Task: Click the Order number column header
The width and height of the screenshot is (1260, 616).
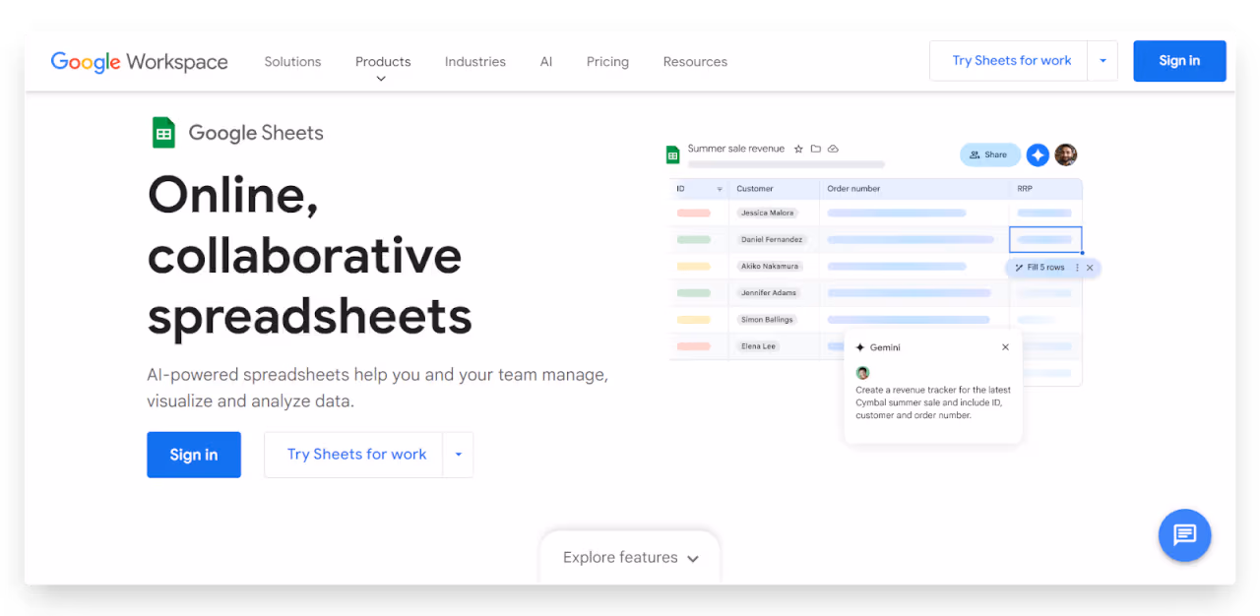Action: tap(853, 189)
